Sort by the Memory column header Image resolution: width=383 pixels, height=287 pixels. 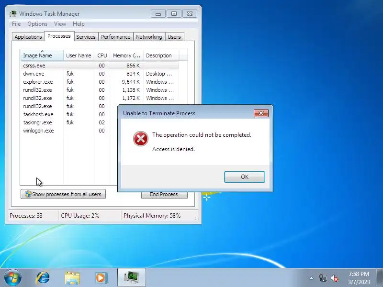[x=126, y=55]
